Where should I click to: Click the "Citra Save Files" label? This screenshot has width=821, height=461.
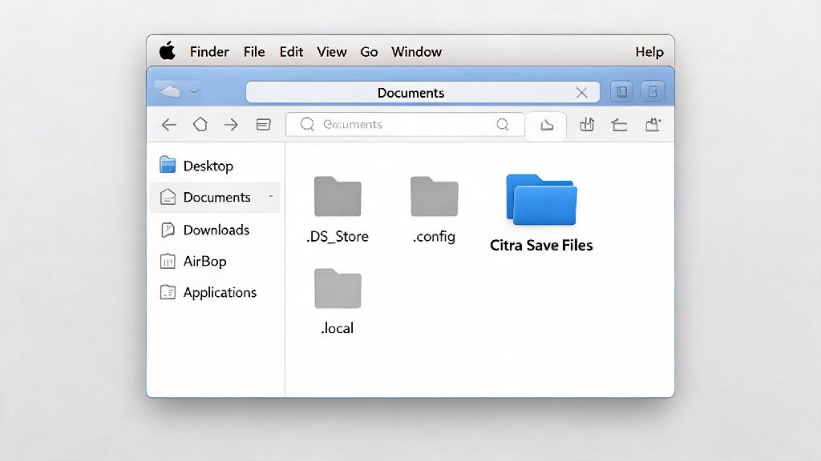[x=541, y=245]
